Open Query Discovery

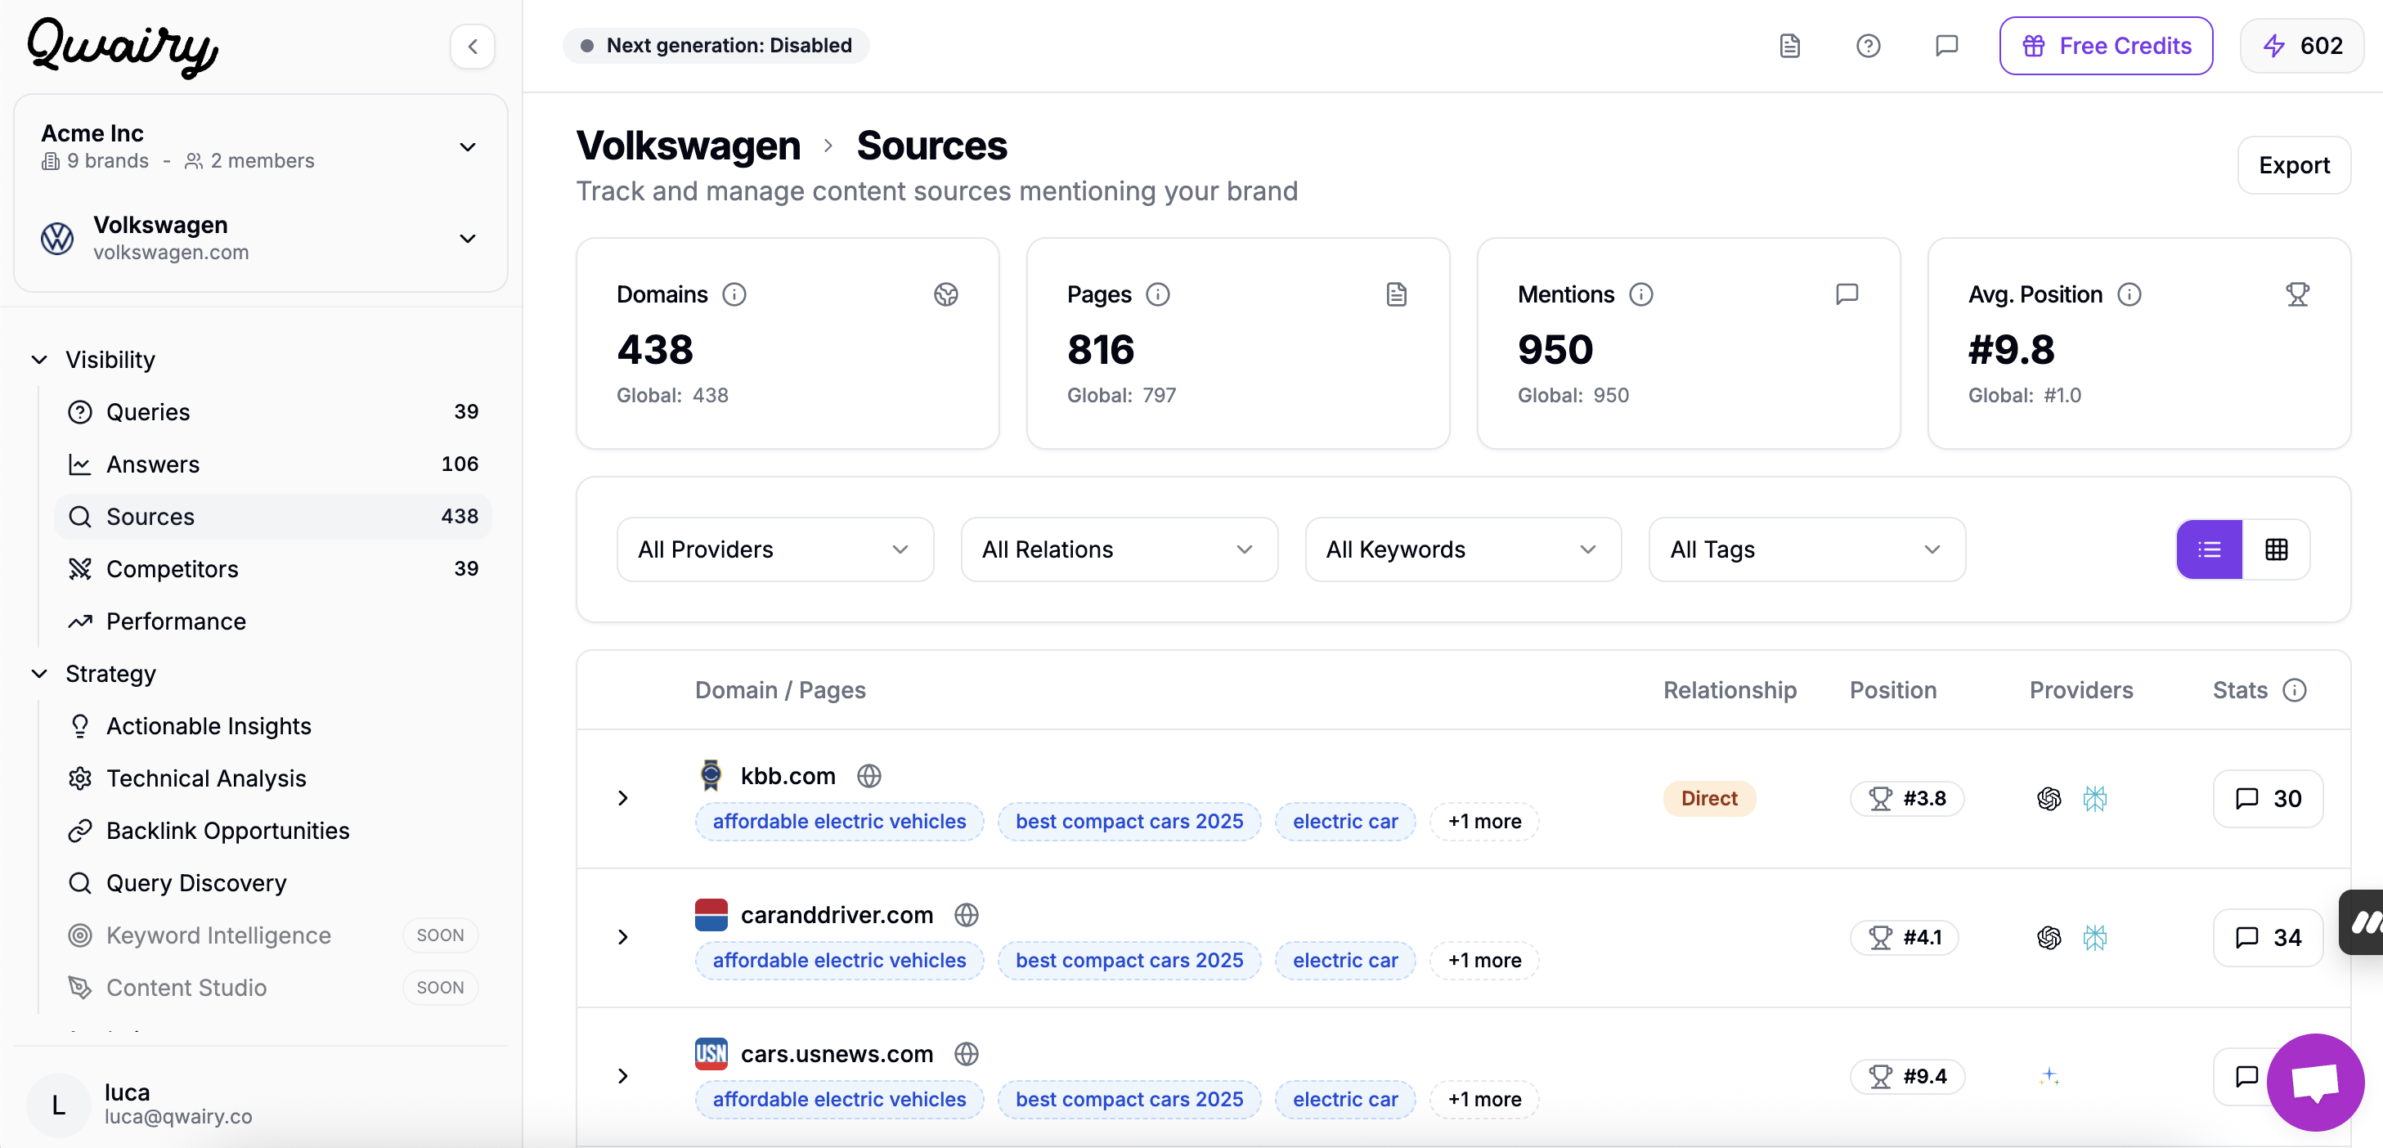pyautogui.click(x=273, y=883)
